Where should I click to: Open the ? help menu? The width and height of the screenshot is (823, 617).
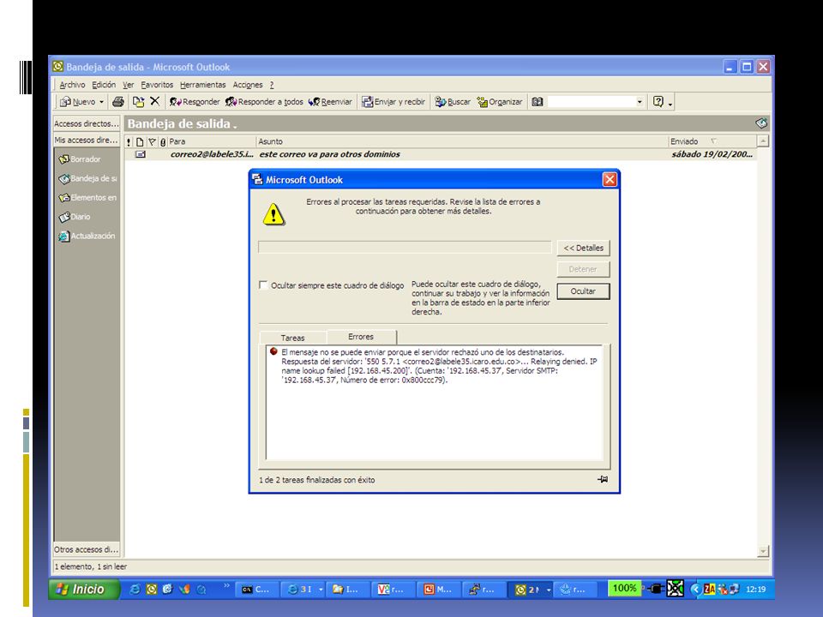tap(272, 85)
